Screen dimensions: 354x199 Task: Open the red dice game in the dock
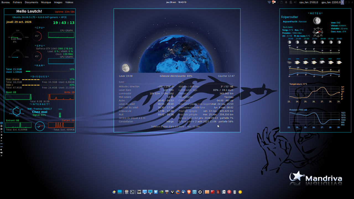click(x=212, y=192)
